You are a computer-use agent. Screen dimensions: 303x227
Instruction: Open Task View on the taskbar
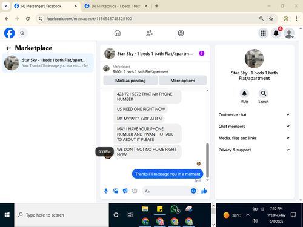tap(130, 215)
